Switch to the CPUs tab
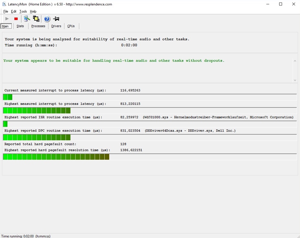 pyautogui.click(x=71, y=26)
